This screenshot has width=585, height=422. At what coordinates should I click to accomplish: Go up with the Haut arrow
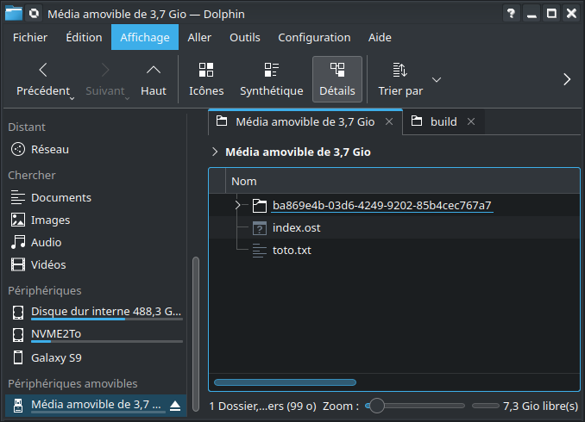point(154,79)
